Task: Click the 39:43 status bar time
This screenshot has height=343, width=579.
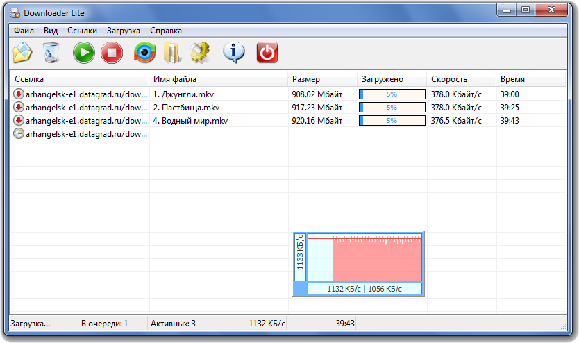Action: click(x=345, y=324)
